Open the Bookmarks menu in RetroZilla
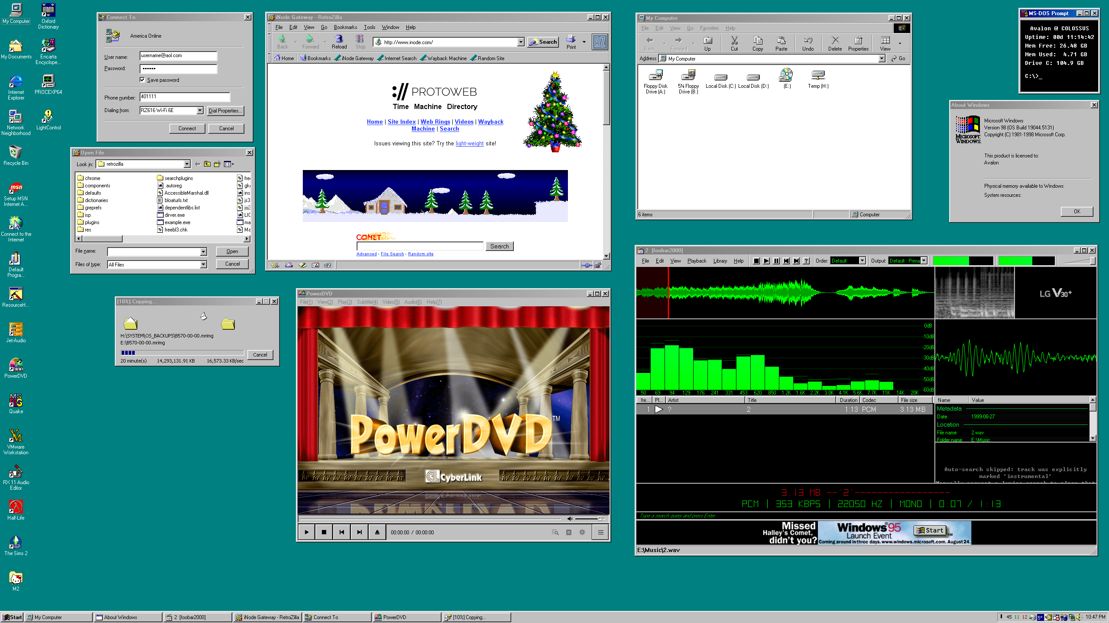The width and height of the screenshot is (1109, 623). pos(345,27)
